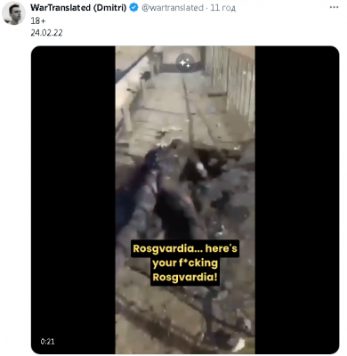Click the '24.02.22' date text in the post

point(46,33)
